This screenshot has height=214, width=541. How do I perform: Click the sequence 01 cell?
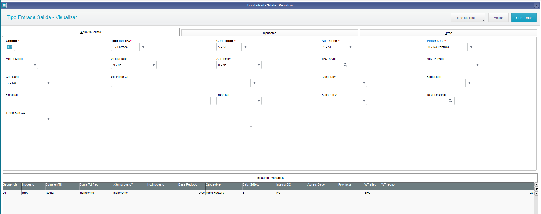[12, 193]
